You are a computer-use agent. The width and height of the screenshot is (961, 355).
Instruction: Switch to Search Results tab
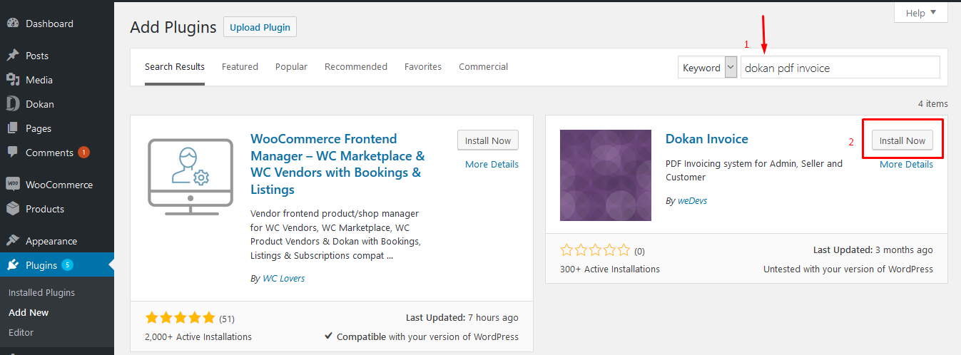click(x=175, y=67)
